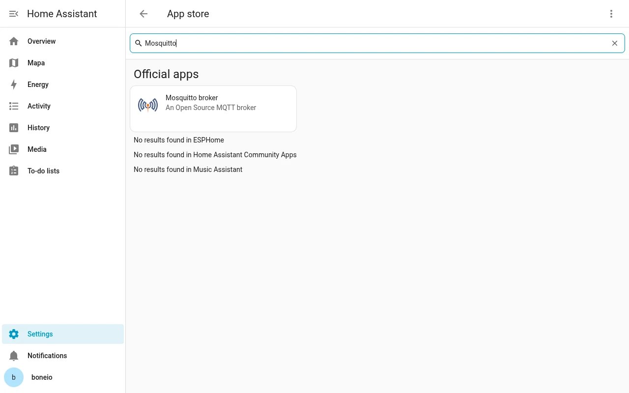The height and width of the screenshot is (393, 629).
Task: Click the Official apps heading
Action: pyautogui.click(x=166, y=74)
